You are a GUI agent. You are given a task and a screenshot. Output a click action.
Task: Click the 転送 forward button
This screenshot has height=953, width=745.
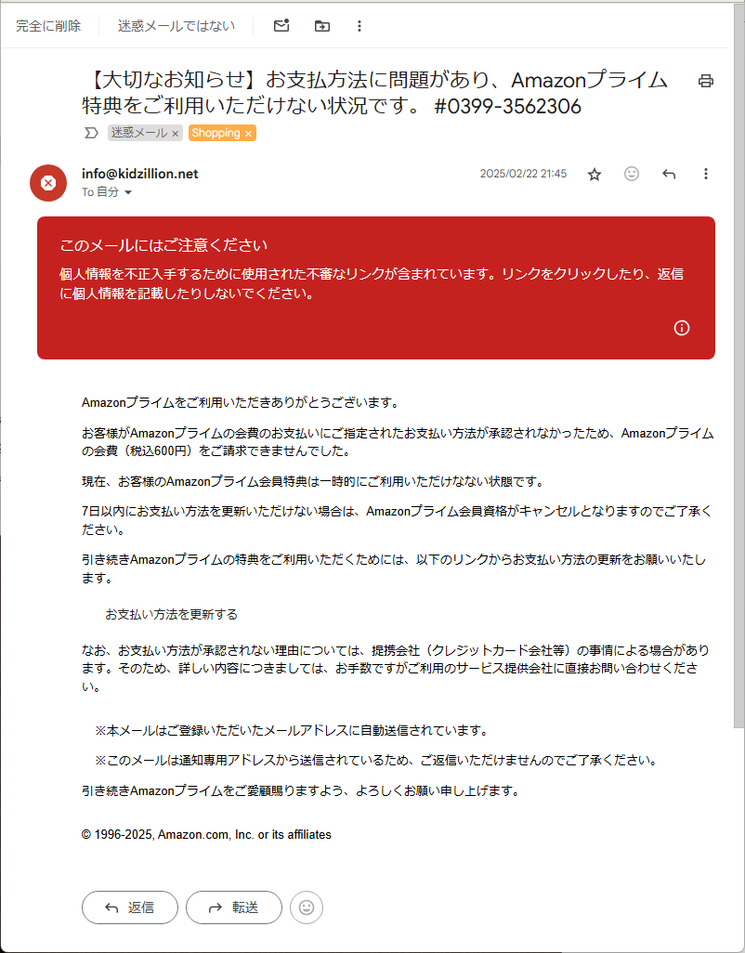tap(234, 907)
